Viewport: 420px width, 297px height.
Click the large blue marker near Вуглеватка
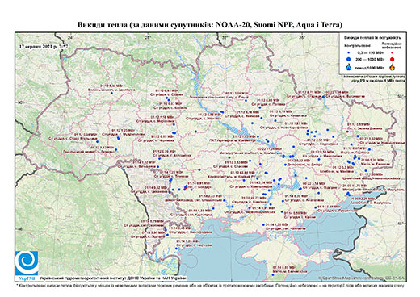click(x=323, y=98)
